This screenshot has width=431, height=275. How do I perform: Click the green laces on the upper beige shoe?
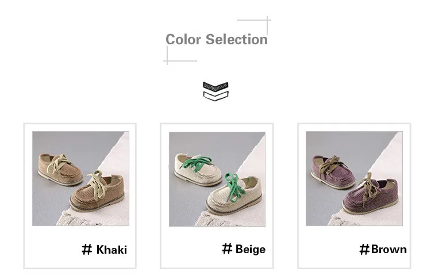197,162
